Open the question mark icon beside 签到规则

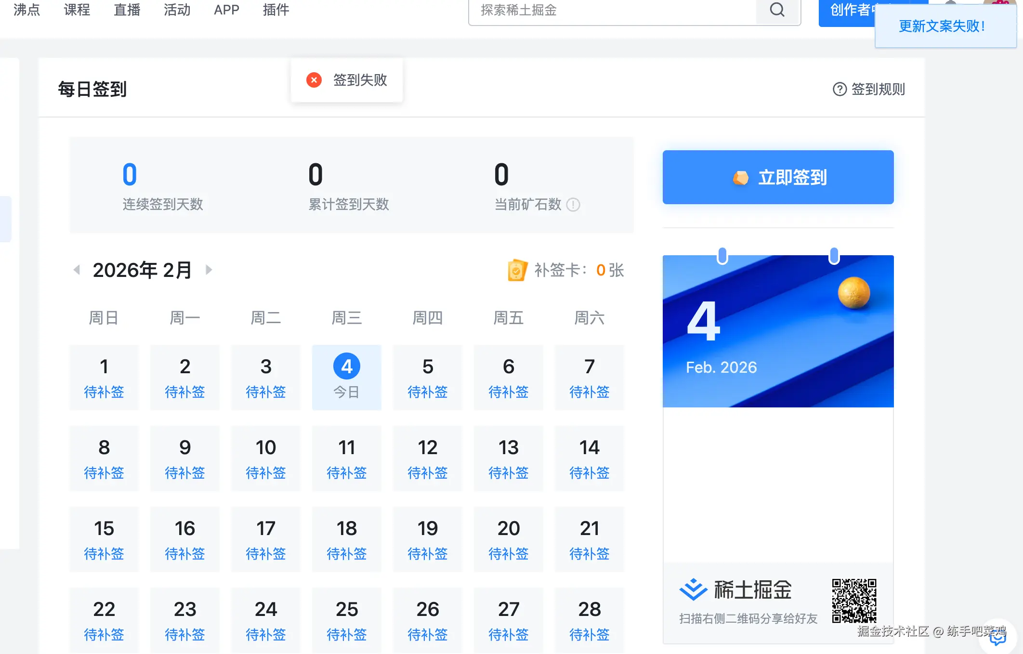840,90
